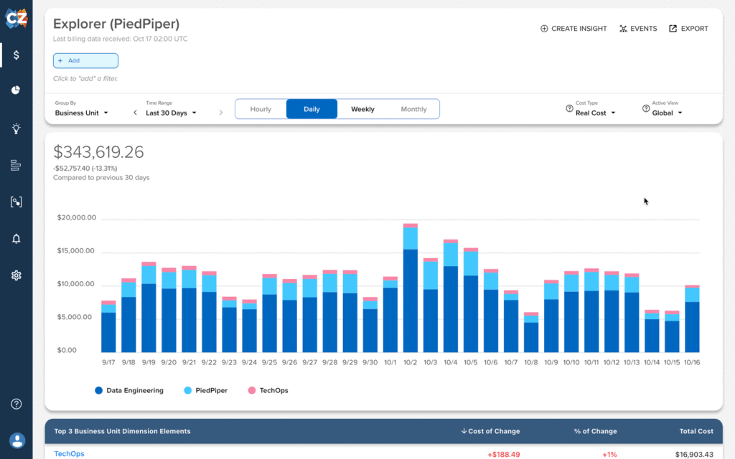The height and width of the screenshot is (459, 735).
Task: Click the 10/4 bar in chart
Action: [451, 296]
